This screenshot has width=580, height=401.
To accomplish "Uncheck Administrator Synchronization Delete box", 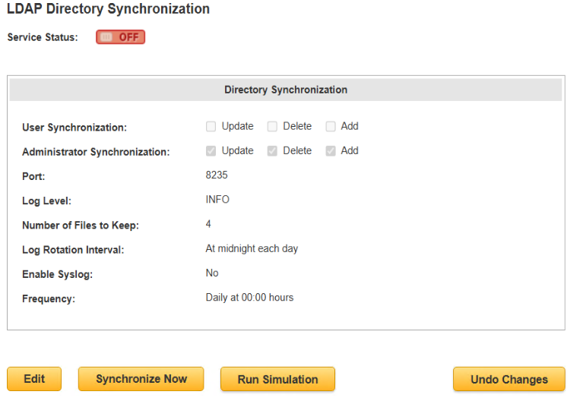I will [272, 151].
